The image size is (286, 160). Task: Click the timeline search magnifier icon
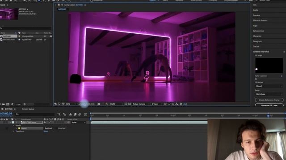pyautogui.click(x=17, y=114)
